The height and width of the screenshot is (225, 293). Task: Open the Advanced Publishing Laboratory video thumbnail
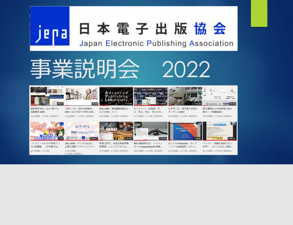116,96
